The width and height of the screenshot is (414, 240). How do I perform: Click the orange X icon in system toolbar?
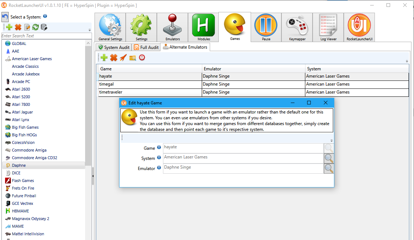(18, 27)
